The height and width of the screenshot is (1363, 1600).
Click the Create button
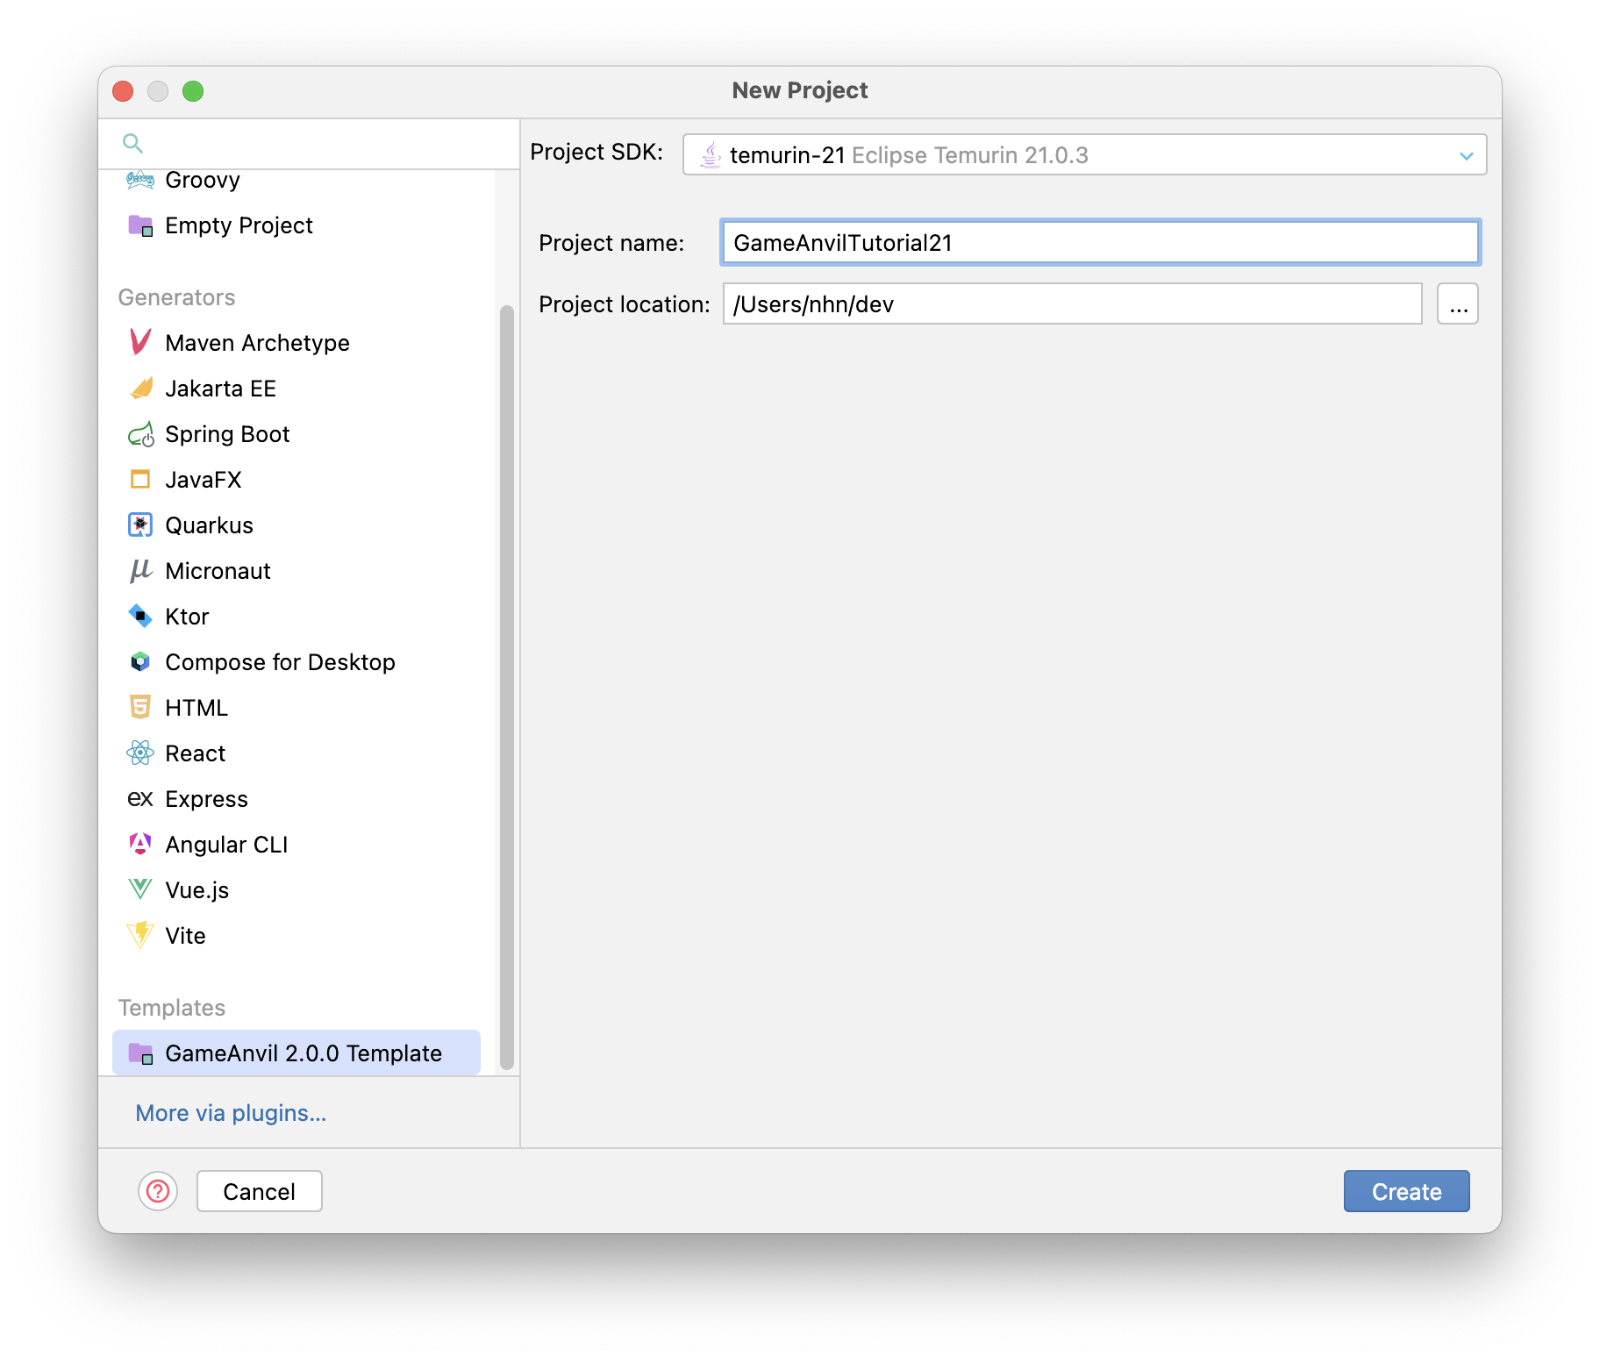[1406, 1191]
